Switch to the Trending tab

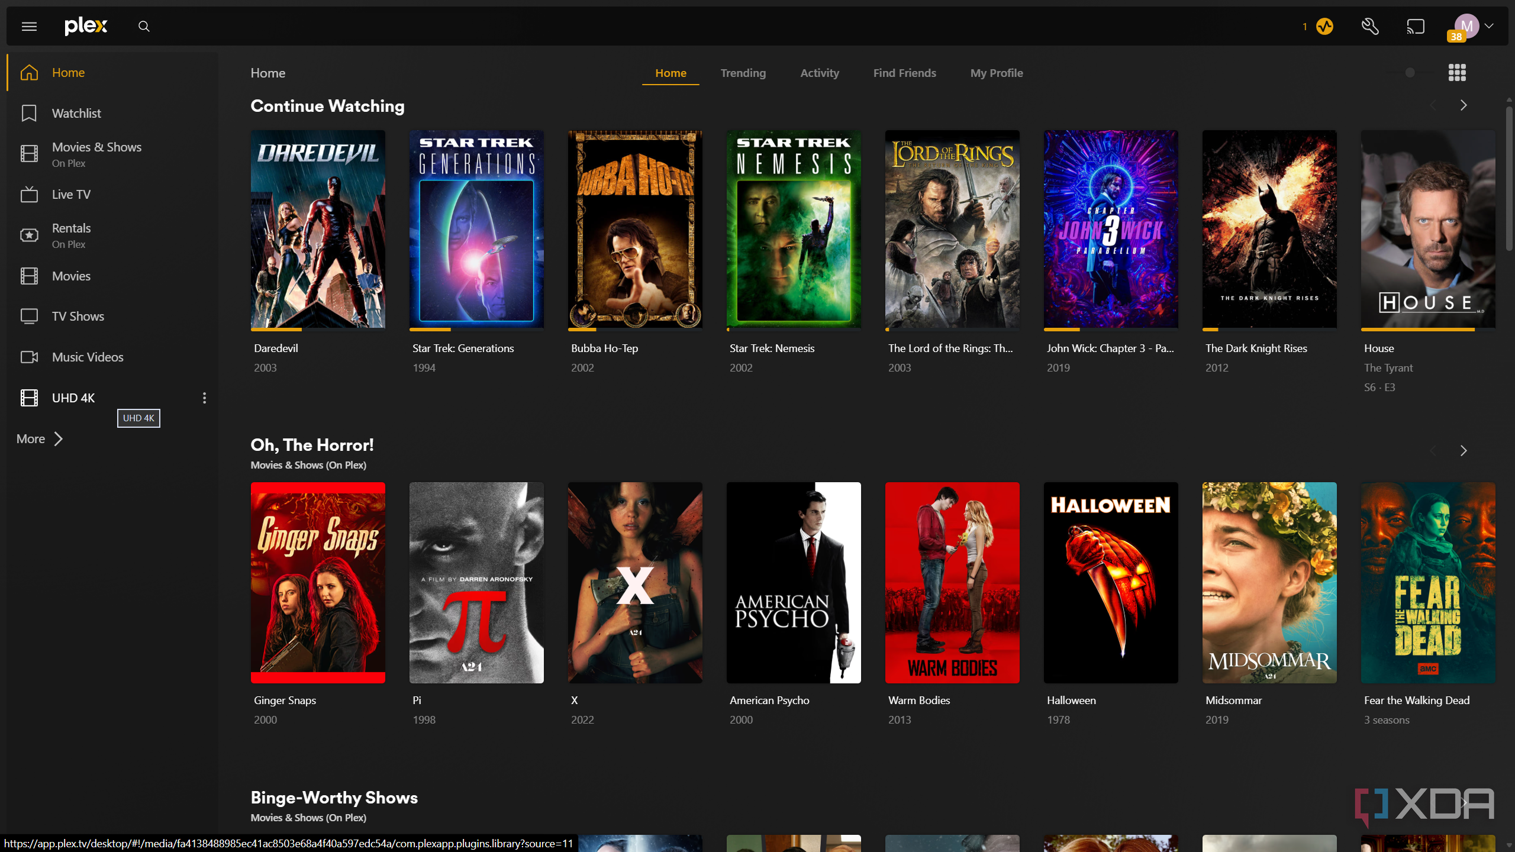tap(743, 73)
